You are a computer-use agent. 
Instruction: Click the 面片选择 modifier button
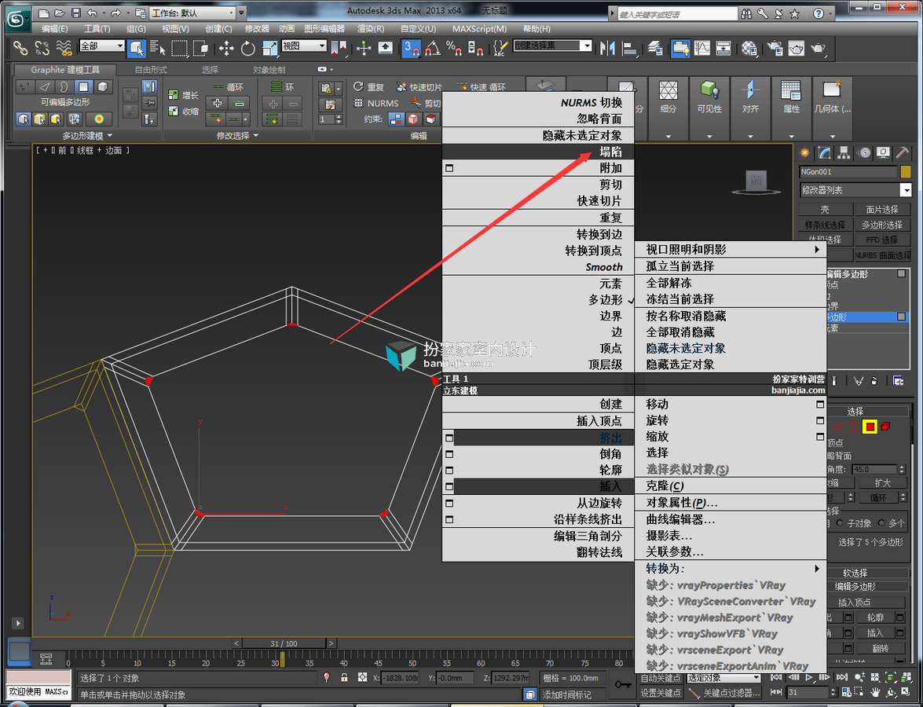[x=882, y=210]
